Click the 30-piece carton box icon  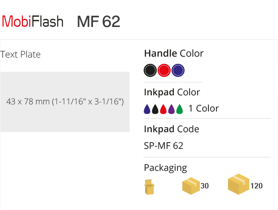tap(191, 186)
